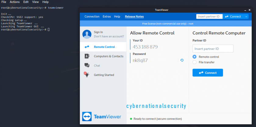This screenshot has width=256, height=127.
Task: Click the Computers & Contacts address book icon
Action: coord(87,56)
